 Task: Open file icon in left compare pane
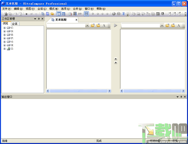point(93,25)
